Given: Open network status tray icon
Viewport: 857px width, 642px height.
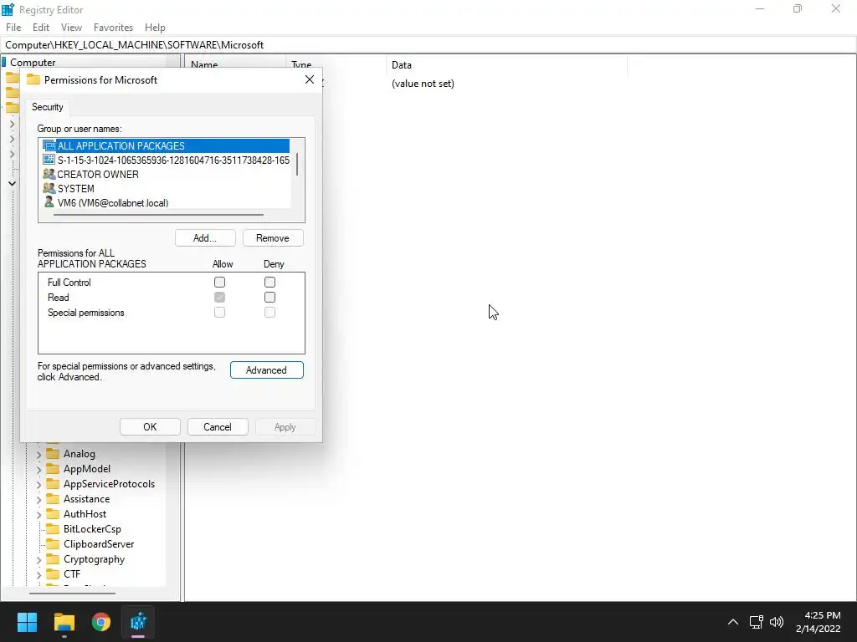Looking at the screenshot, I should pyautogui.click(x=756, y=622).
